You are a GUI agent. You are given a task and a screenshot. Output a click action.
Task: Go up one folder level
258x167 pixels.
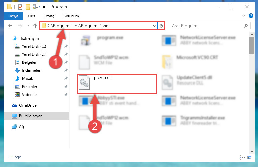point(35,26)
